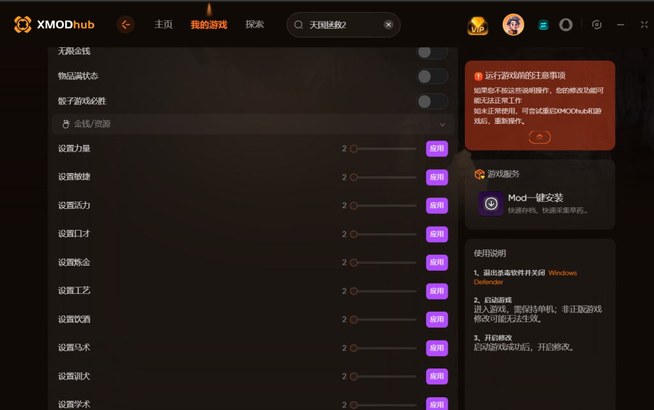Collapse the red notice panel arrow
The width and height of the screenshot is (654, 410).
[539, 137]
